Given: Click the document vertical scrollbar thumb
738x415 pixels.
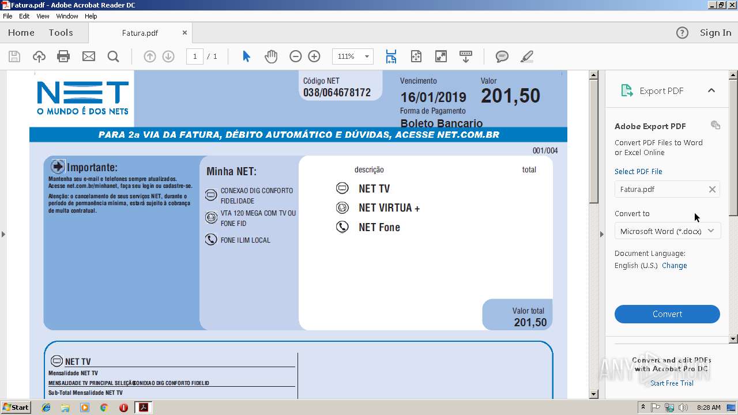Looking at the screenshot, I should click(x=593, y=141).
